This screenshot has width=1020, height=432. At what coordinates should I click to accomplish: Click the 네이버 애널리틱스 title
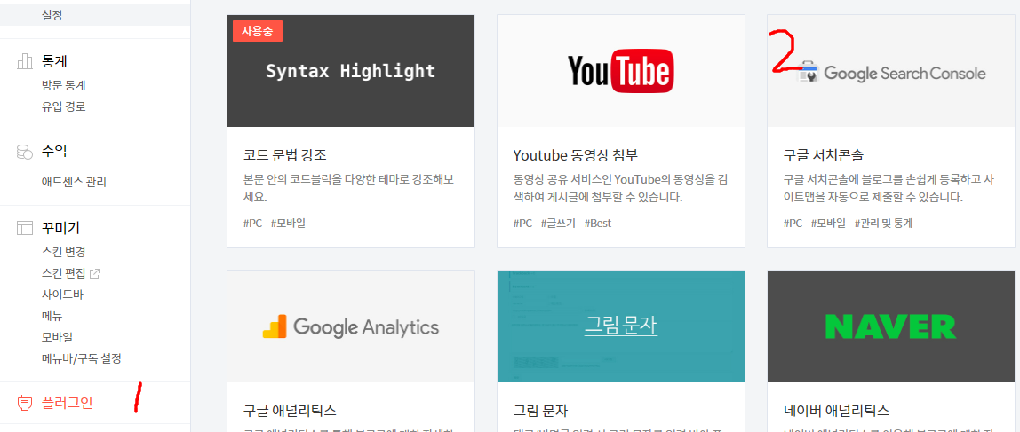point(837,411)
